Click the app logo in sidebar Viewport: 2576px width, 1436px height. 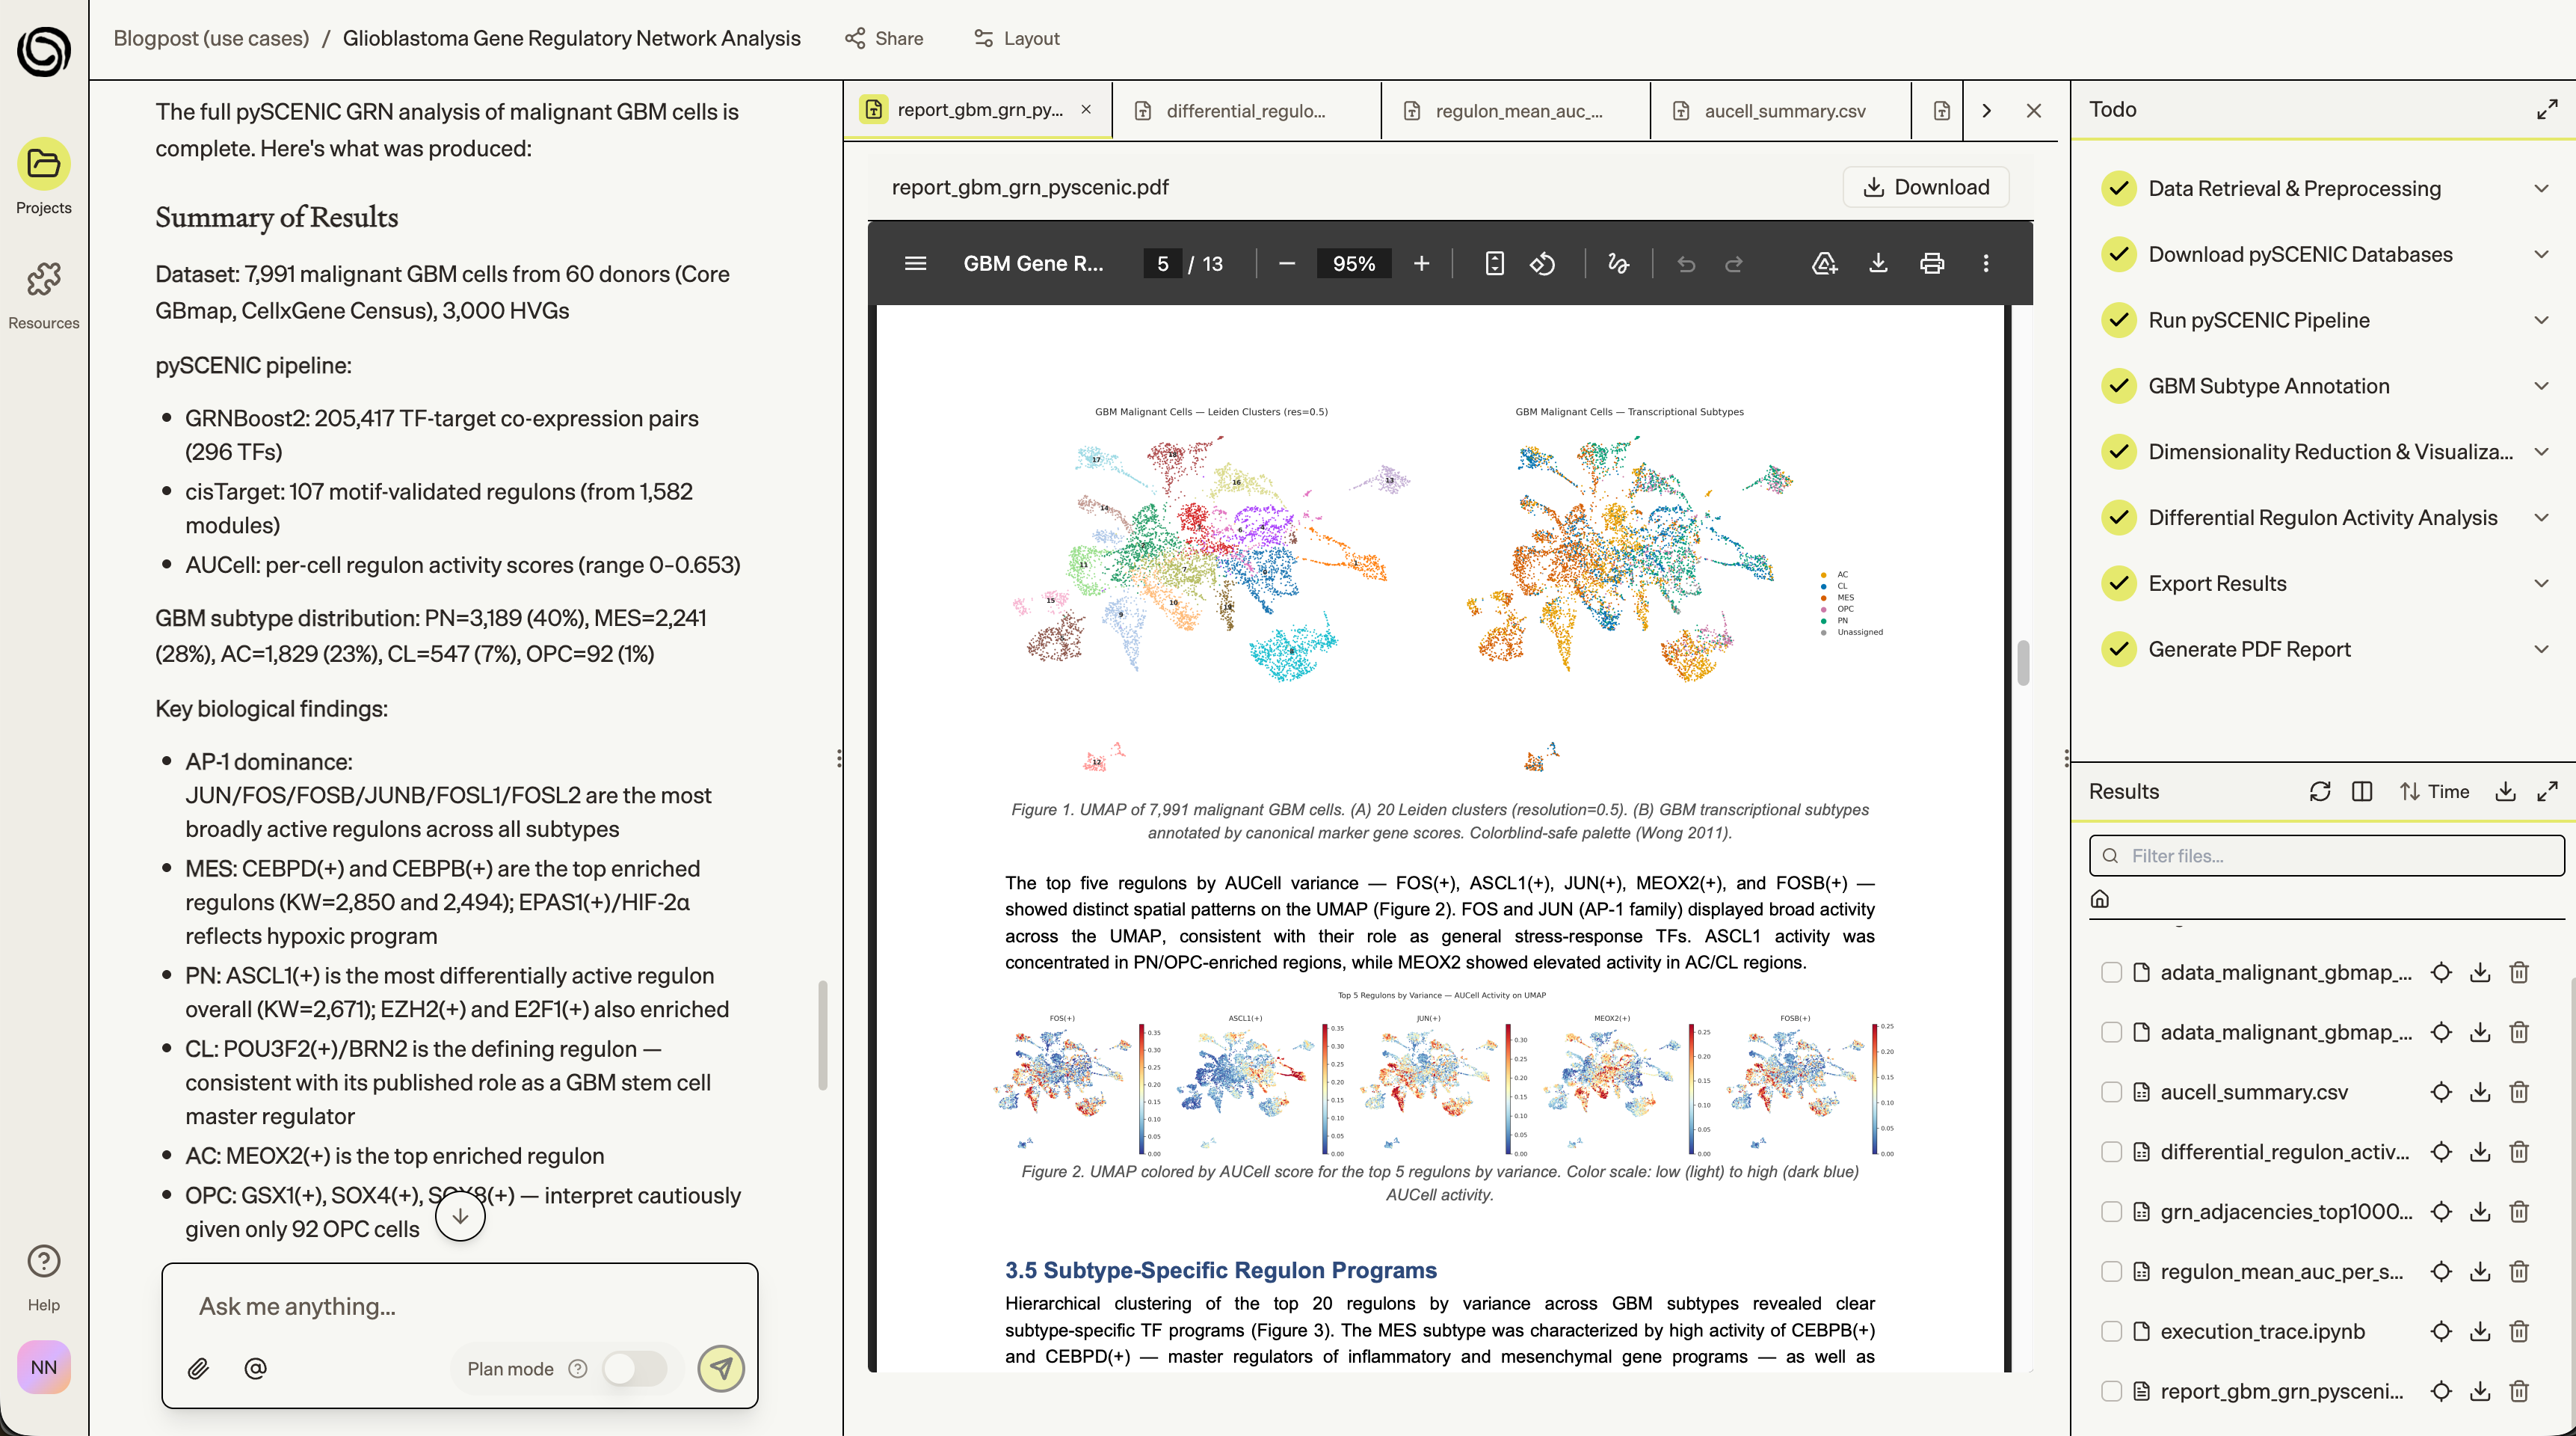[x=43, y=51]
